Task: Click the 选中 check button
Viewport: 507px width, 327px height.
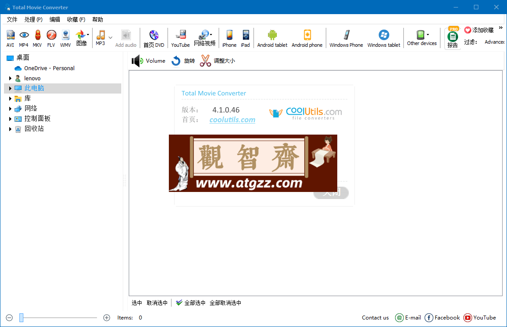Action: coord(137,303)
